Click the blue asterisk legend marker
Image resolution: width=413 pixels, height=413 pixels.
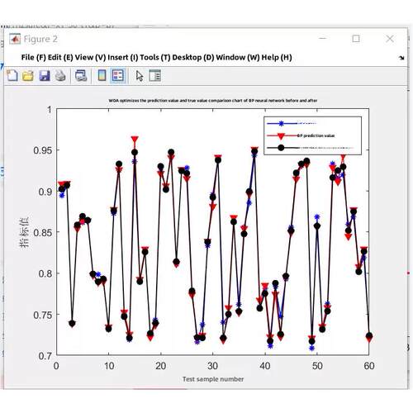[x=281, y=123]
